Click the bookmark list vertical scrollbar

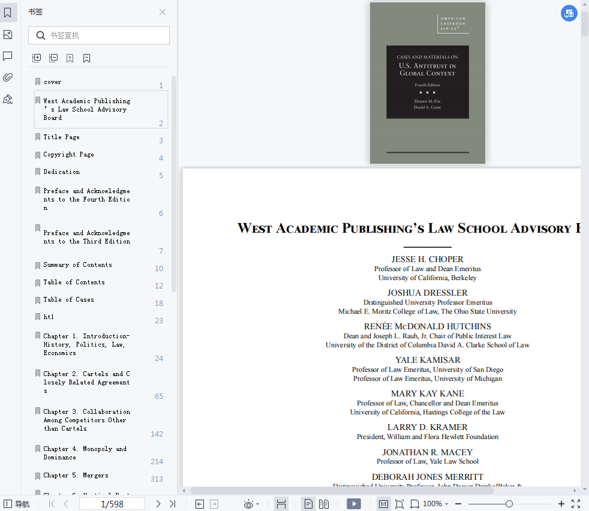click(173, 184)
